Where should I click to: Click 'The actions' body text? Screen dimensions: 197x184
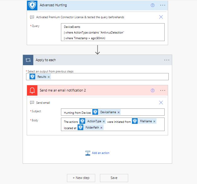coord(71,122)
